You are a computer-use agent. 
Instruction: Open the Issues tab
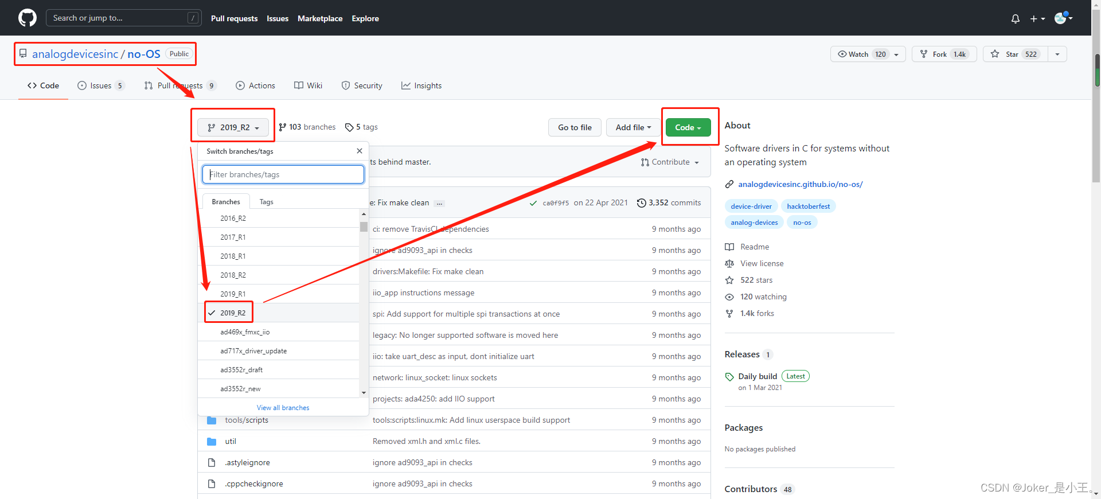(101, 85)
